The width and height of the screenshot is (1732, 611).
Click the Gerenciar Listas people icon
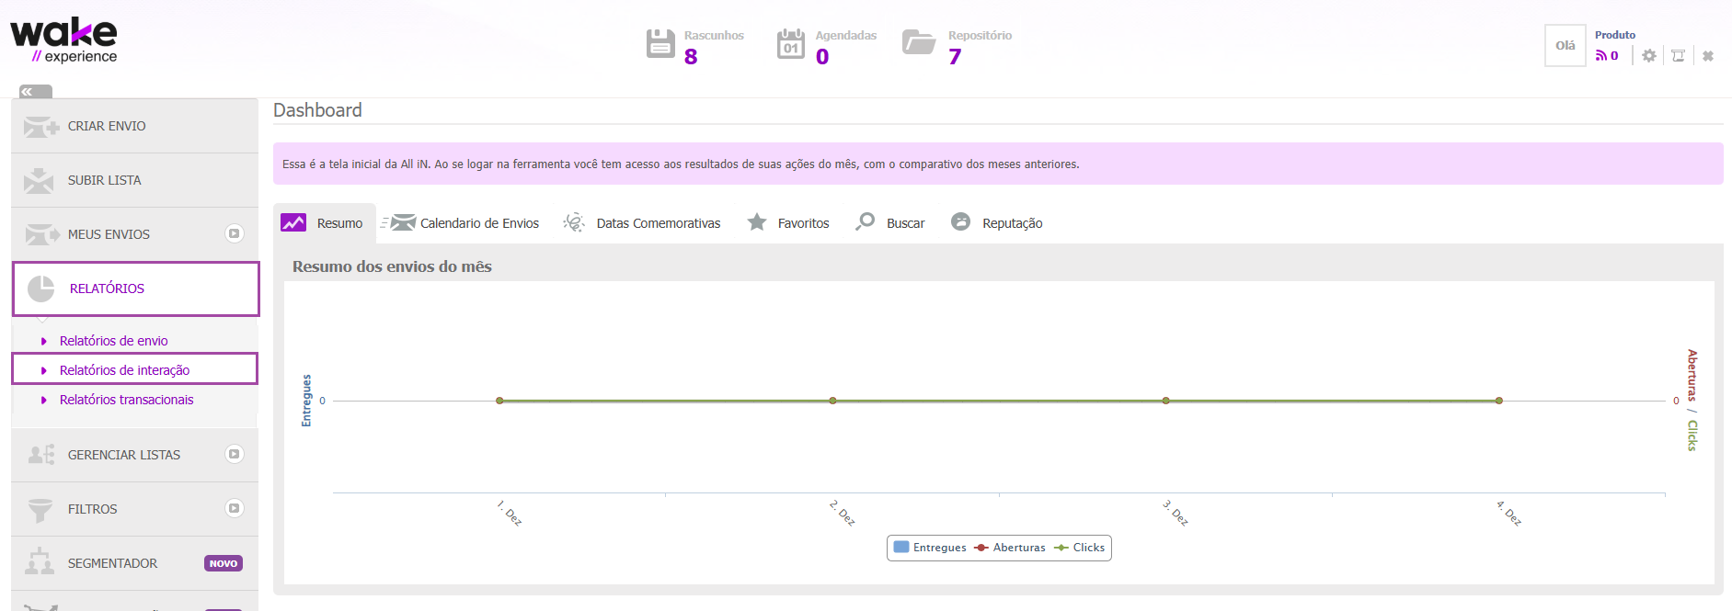[x=41, y=455]
